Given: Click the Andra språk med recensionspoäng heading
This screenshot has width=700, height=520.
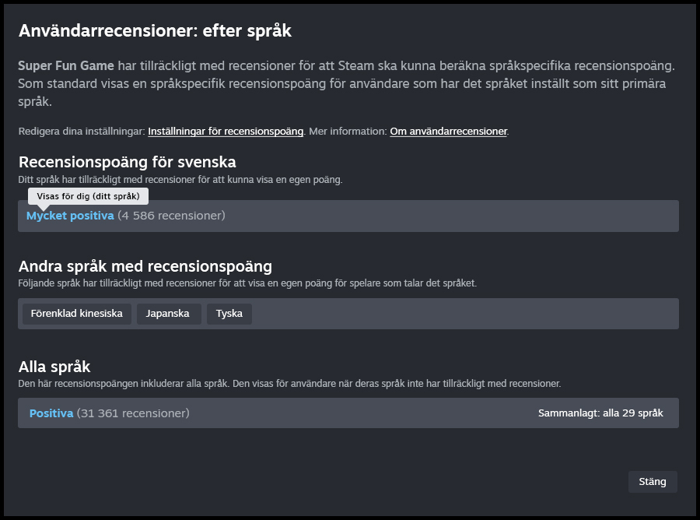Looking at the screenshot, I should coord(145,266).
